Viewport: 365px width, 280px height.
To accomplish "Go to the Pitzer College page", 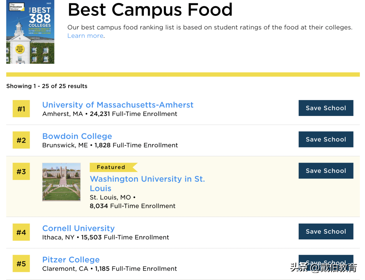I will [71, 260].
